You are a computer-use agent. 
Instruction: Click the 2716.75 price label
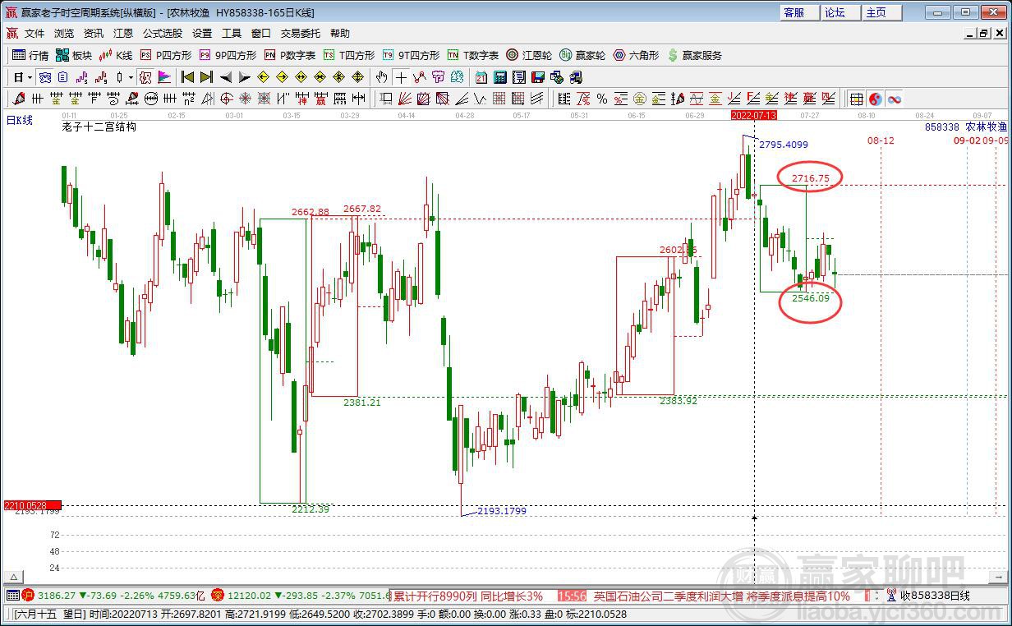(x=811, y=177)
